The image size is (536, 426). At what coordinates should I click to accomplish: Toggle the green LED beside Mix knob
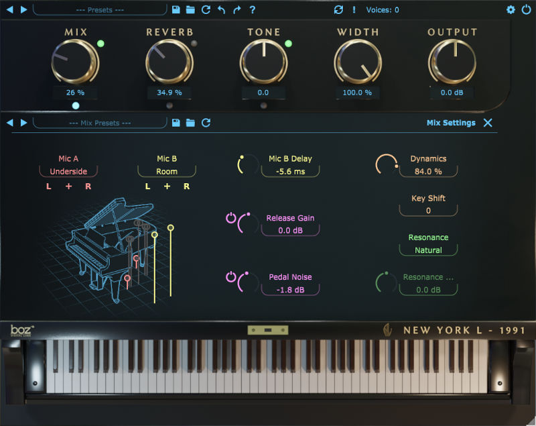[100, 44]
